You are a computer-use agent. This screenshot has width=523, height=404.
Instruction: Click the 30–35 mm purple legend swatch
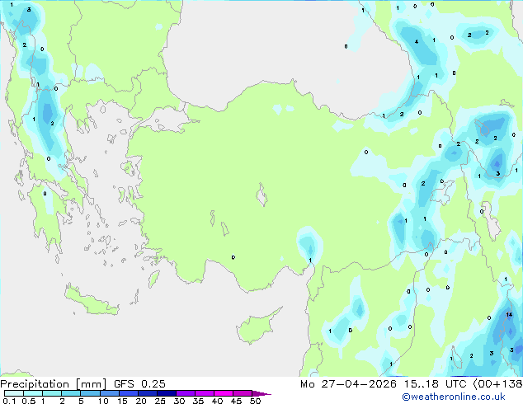tap(185, 393)
